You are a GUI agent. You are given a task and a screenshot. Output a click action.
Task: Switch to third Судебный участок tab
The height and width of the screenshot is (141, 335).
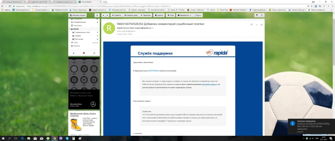(65, 2)
